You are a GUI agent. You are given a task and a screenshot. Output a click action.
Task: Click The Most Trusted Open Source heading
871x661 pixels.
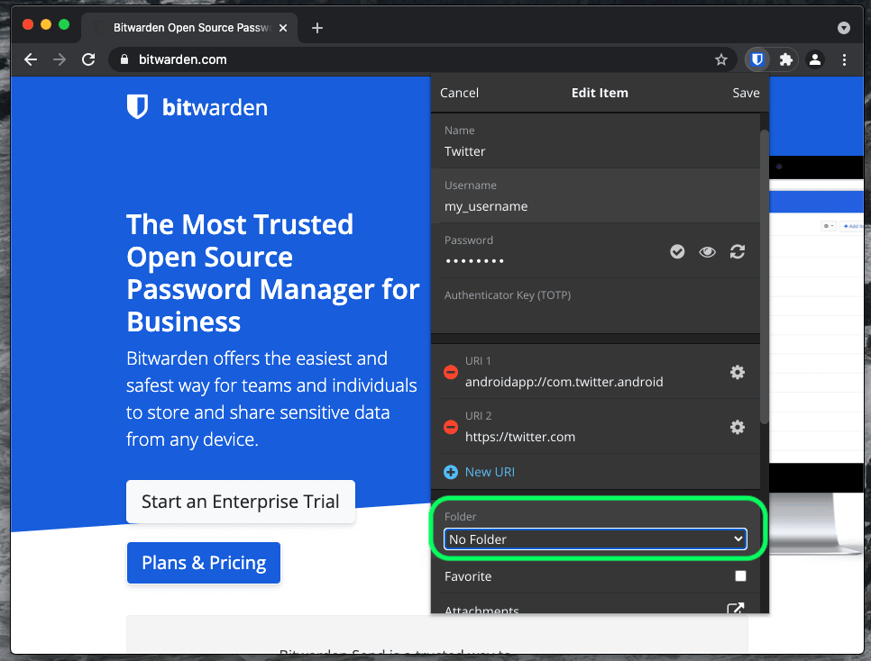point(272,273)
